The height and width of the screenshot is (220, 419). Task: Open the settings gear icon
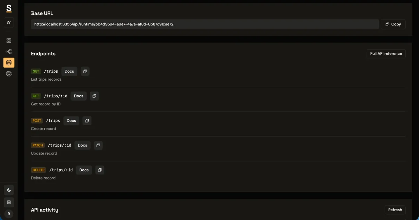click(x=9, y=74)
